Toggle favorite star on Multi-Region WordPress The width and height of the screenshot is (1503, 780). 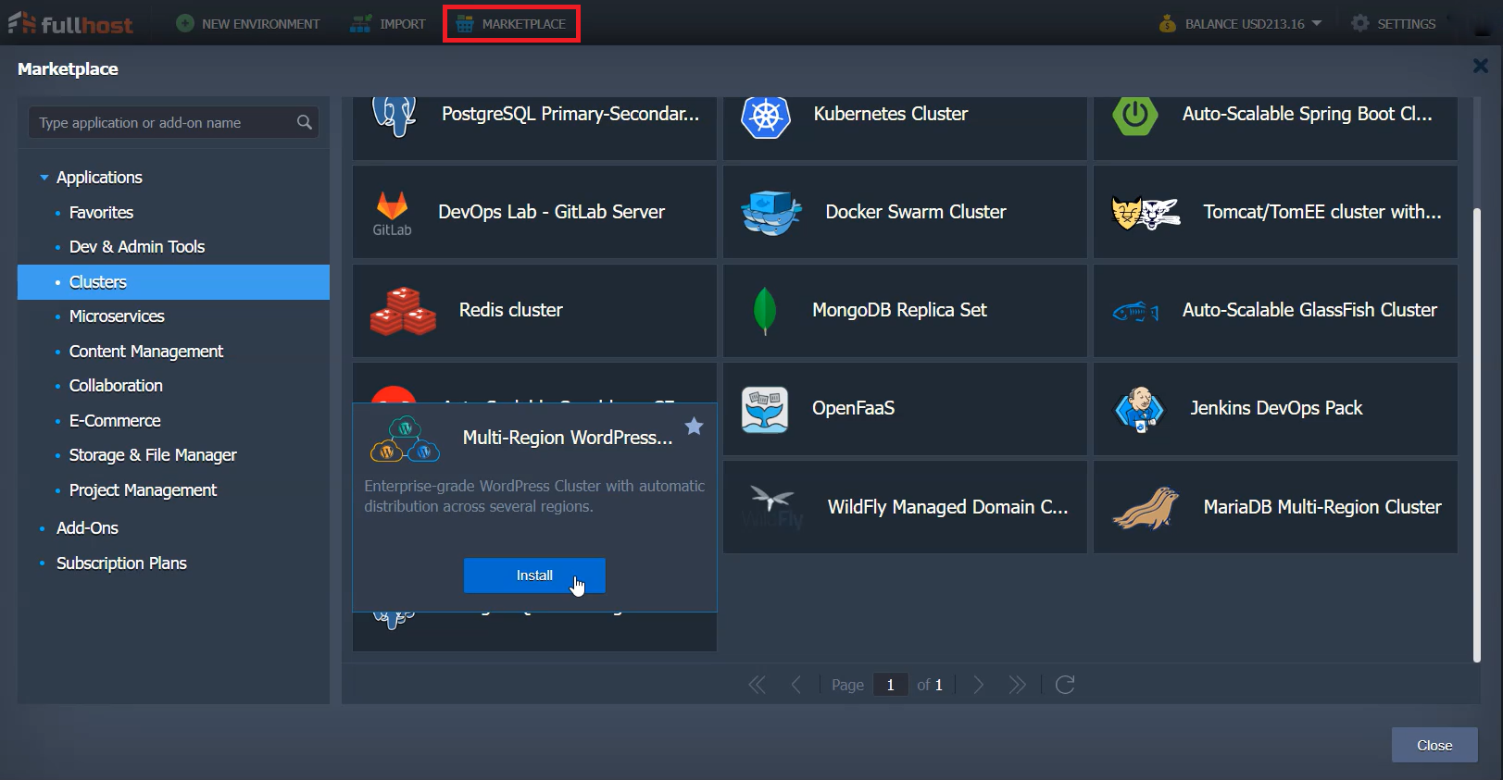[694, 427]
